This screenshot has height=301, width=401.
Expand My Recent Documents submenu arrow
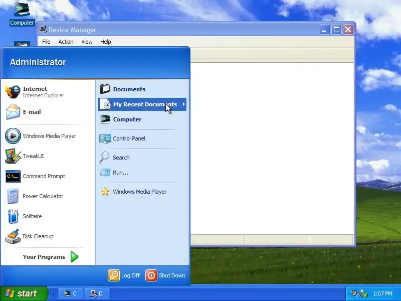tap(183, 104)
